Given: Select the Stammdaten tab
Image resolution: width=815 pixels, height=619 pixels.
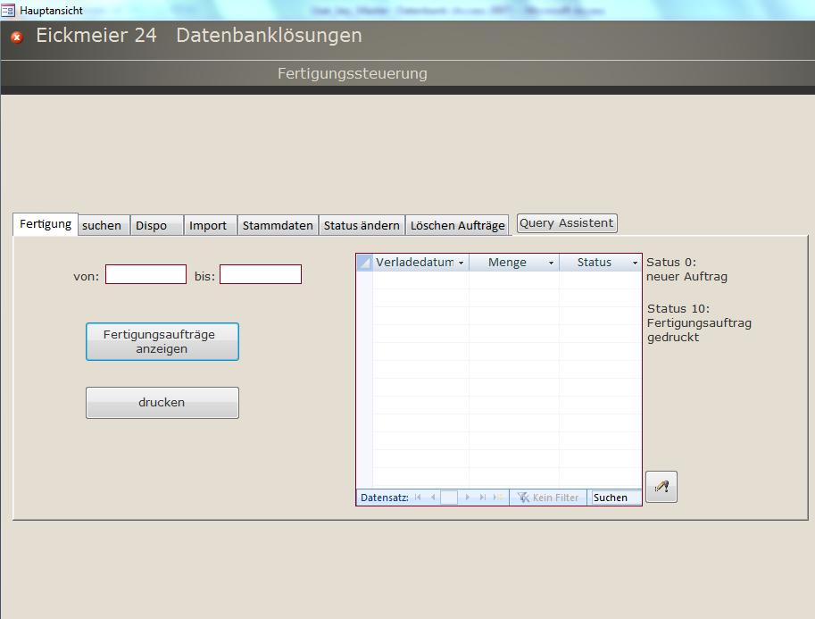Looking at the screenshot, I should point(278,225).
